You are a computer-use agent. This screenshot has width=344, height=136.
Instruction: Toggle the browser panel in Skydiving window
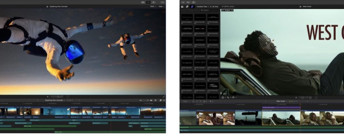143,3
